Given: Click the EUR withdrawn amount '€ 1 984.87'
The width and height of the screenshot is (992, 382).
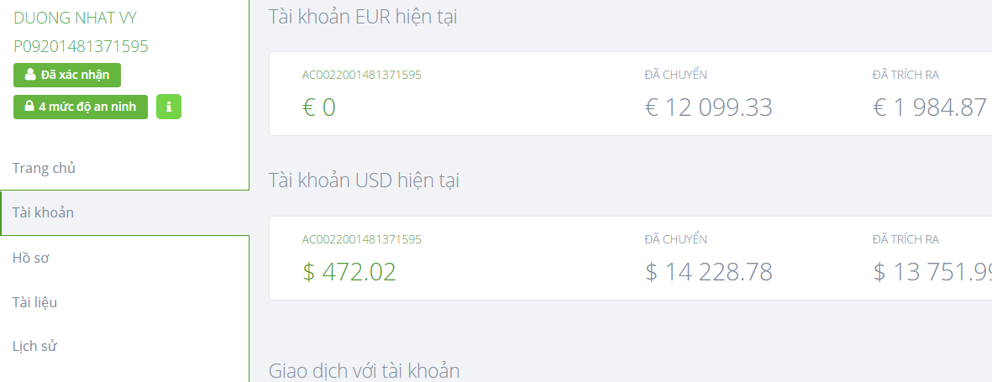Looking at the screenshot, I should click(x=930, y=107).
